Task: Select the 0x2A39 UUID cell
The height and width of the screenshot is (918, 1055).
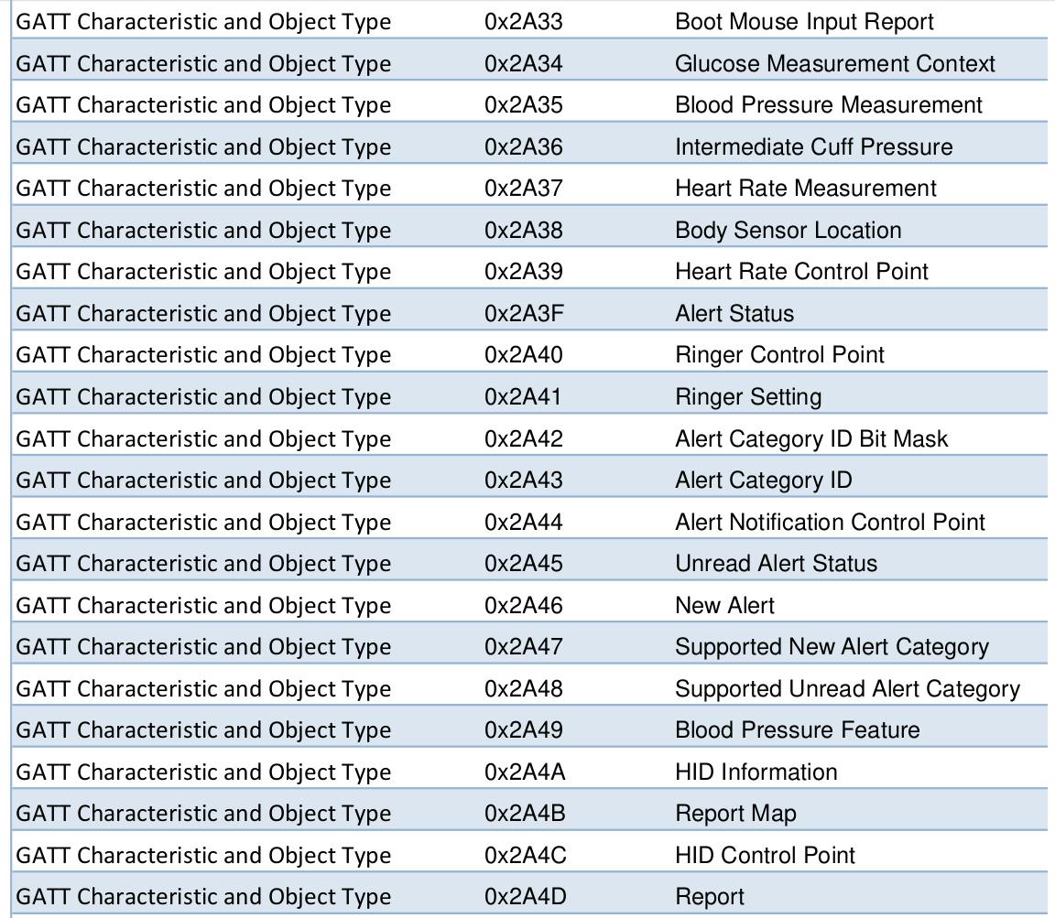Action: tap(523, 272)
